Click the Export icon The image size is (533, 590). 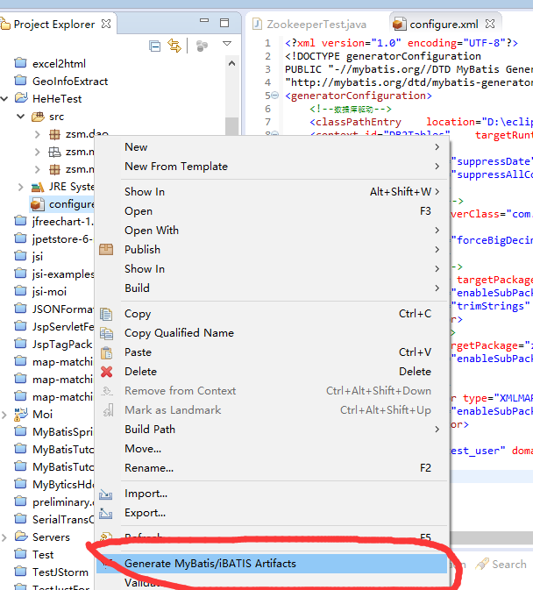coord(106,513)
